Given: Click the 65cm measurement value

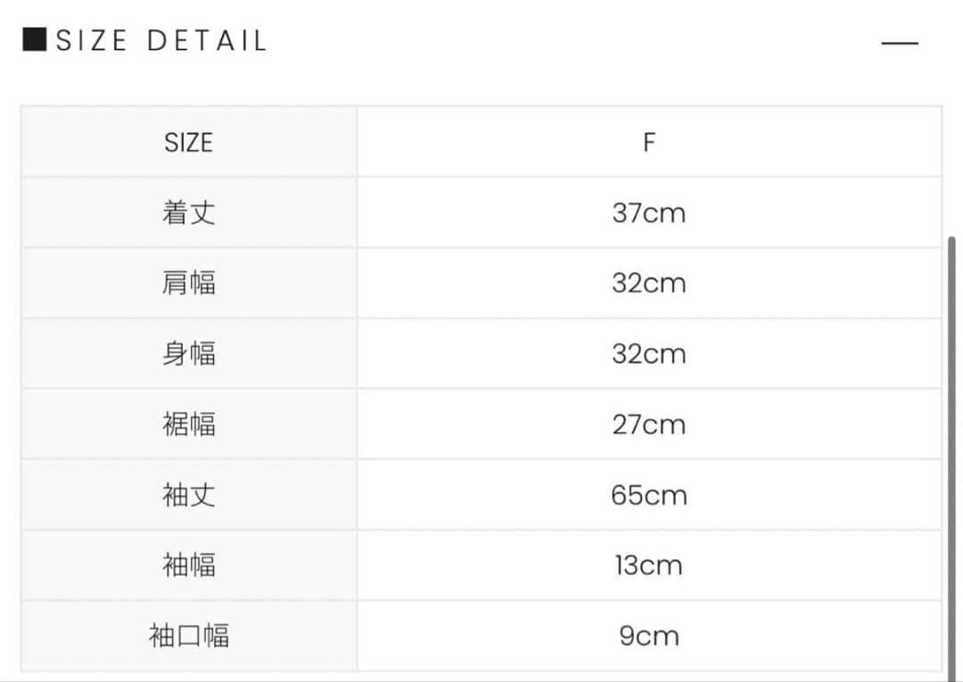Looking at the screenshot, I should [x=650, y=495].
